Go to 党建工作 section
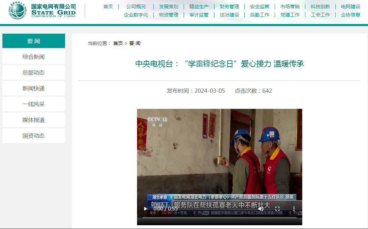 tap(290, 15)
